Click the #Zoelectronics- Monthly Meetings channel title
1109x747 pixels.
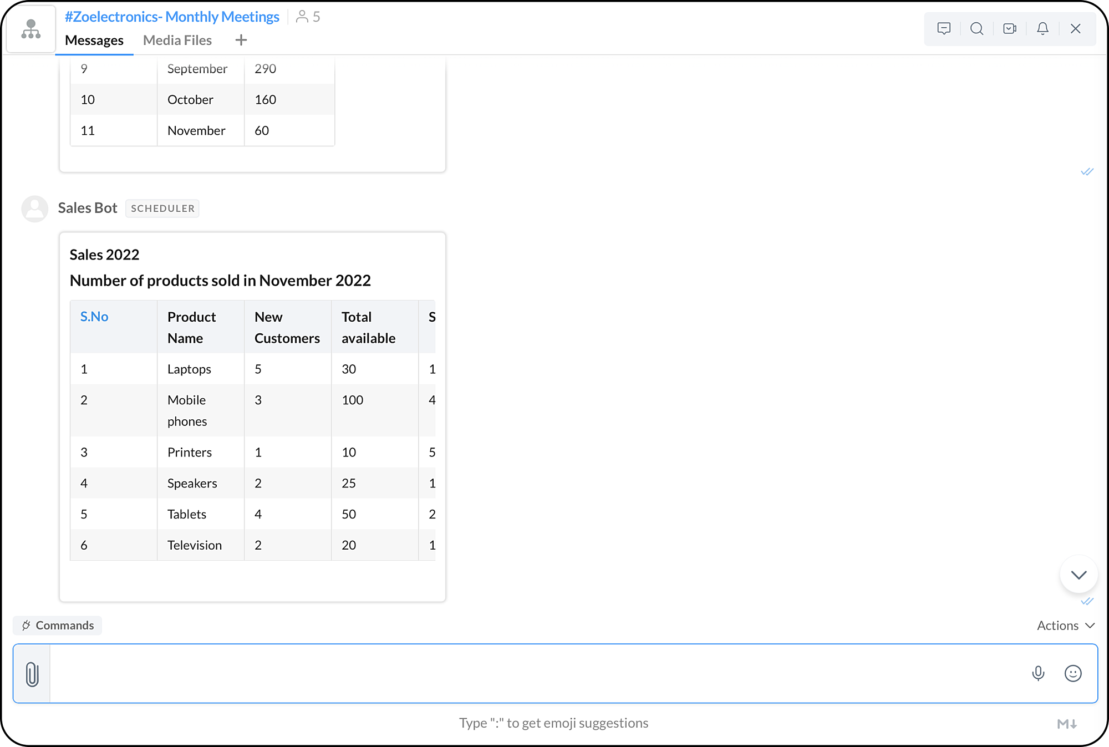point(172,17)
